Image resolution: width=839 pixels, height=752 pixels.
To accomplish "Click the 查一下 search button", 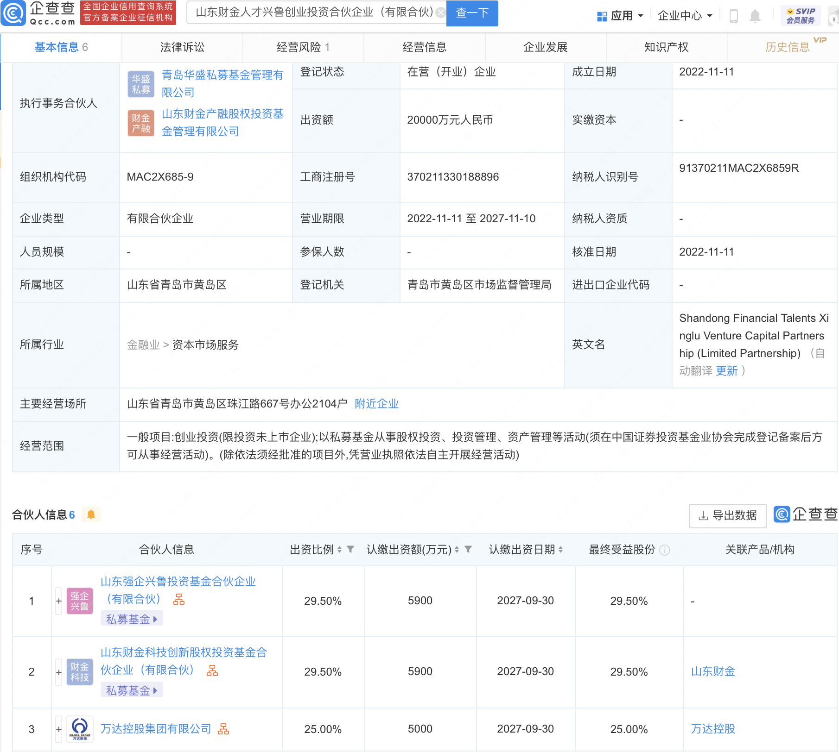I will [x=472, y=13].
